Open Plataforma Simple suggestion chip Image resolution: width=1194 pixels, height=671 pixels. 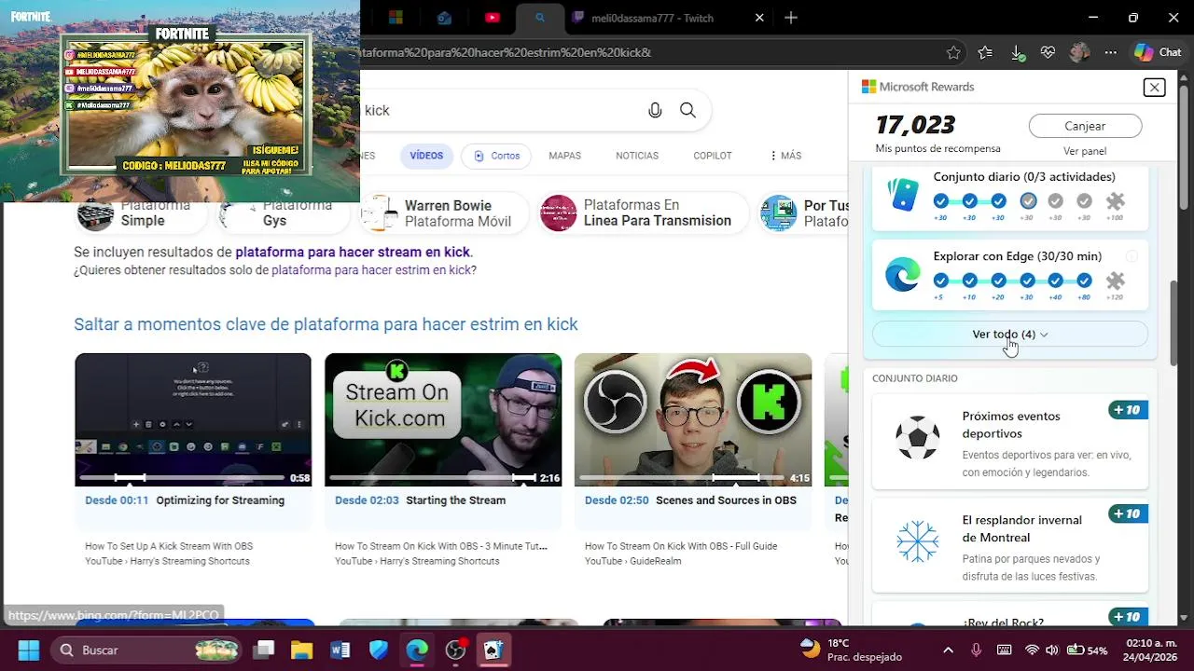coord(140,212)
